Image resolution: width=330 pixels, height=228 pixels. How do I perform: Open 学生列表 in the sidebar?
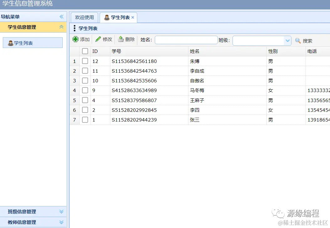coord(33,43)
